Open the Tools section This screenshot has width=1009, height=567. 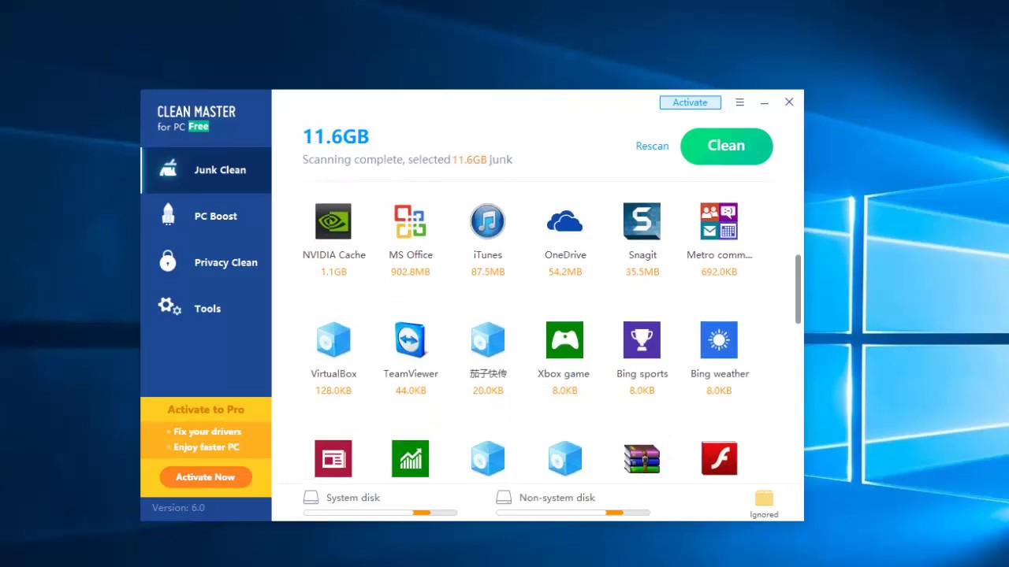pyautogui.click(x=207, y=309)
